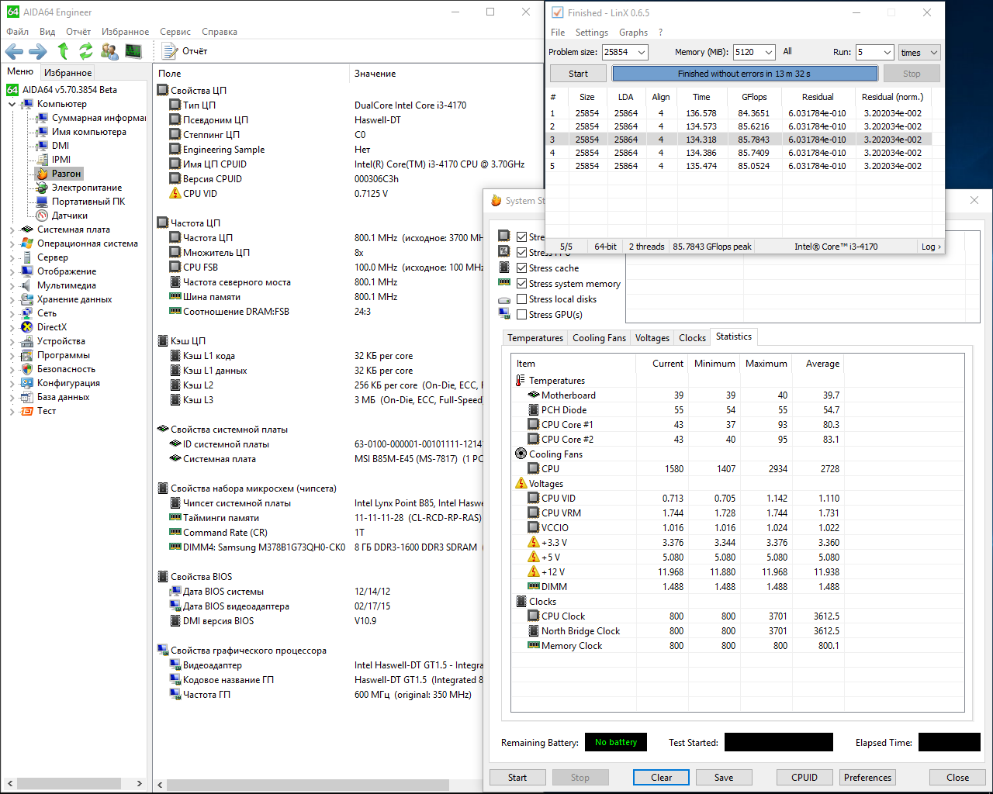Expand the Хранение данных tree node
The width and height of the screenshot is (993, 794).
point(12,299)
